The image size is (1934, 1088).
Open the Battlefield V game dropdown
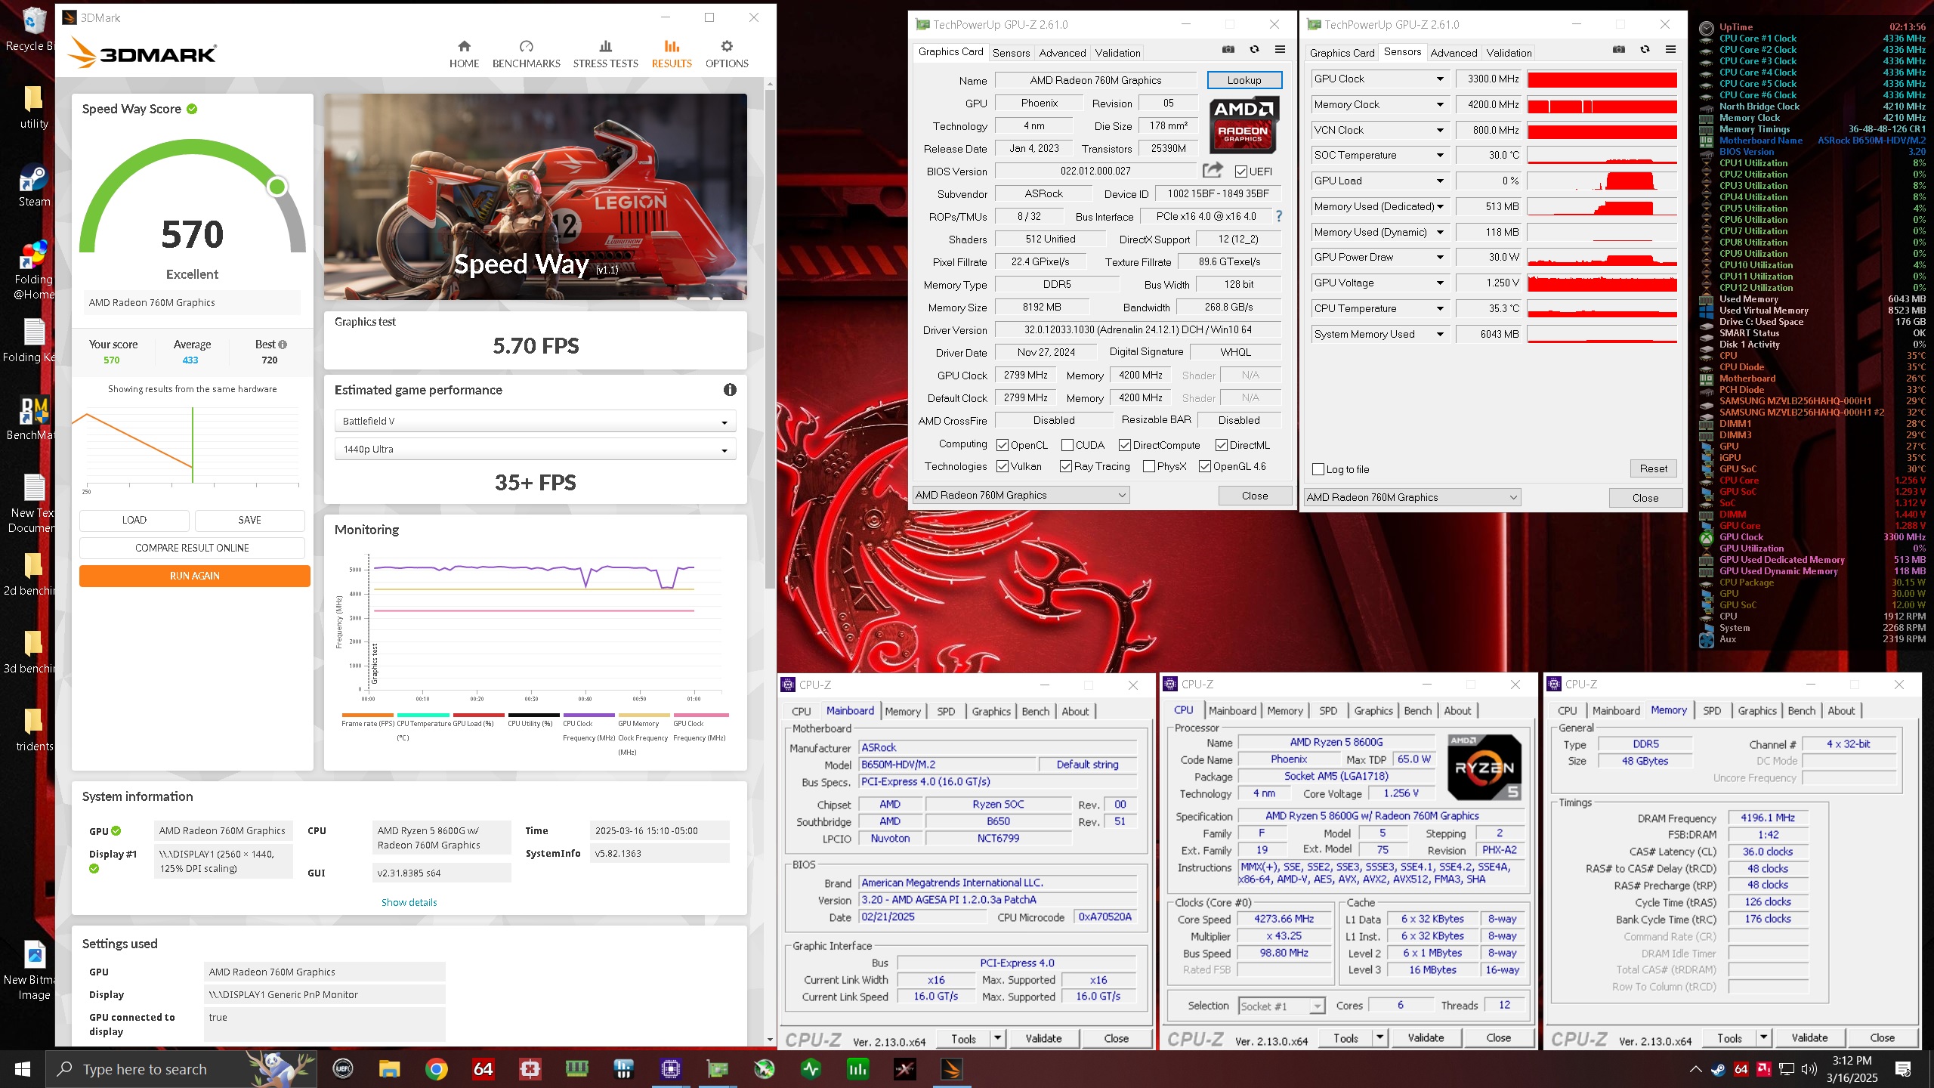click(x=535, y=421)
